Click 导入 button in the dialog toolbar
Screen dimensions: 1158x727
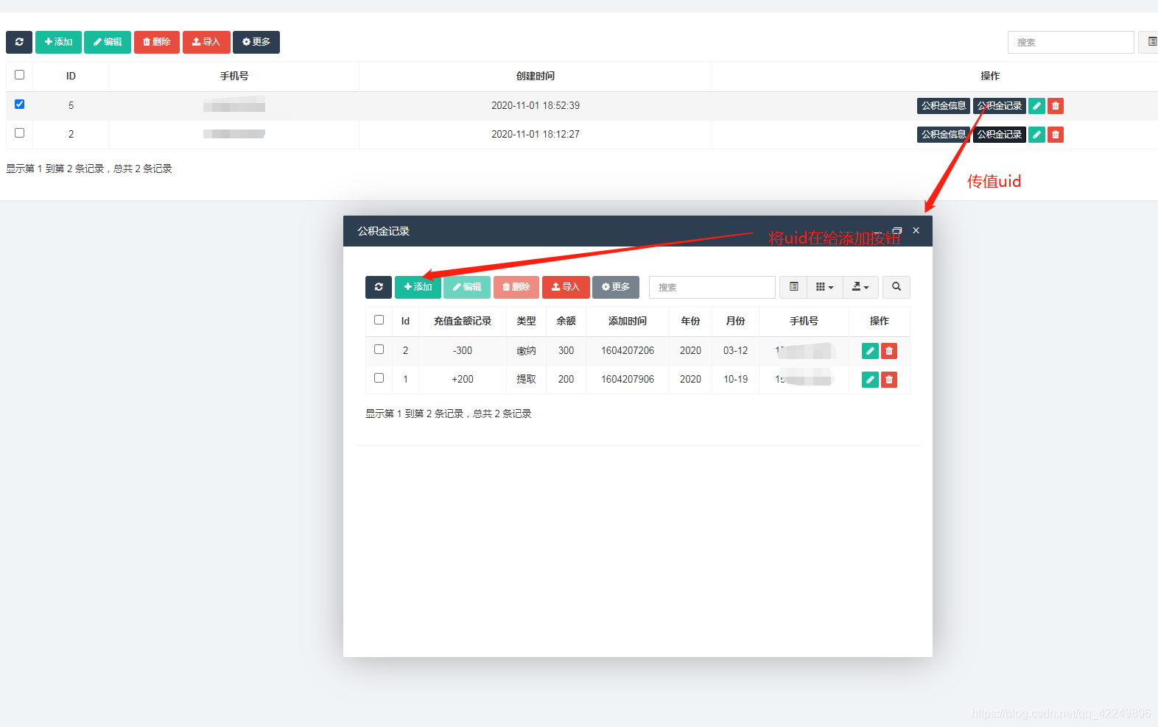click(x=566, y=287)
